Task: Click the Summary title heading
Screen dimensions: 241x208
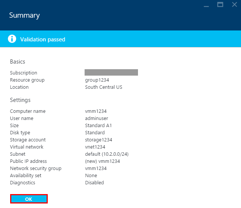Action: pos(24,15)
